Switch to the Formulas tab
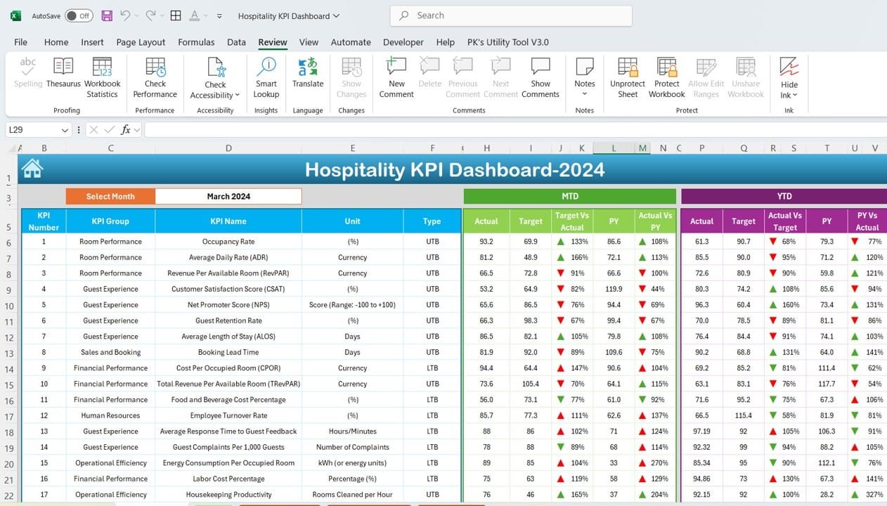 [196, 42]
